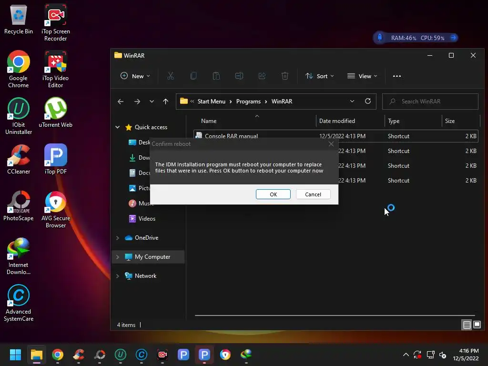Open the Sort dropdown

(x=319, y=76)
